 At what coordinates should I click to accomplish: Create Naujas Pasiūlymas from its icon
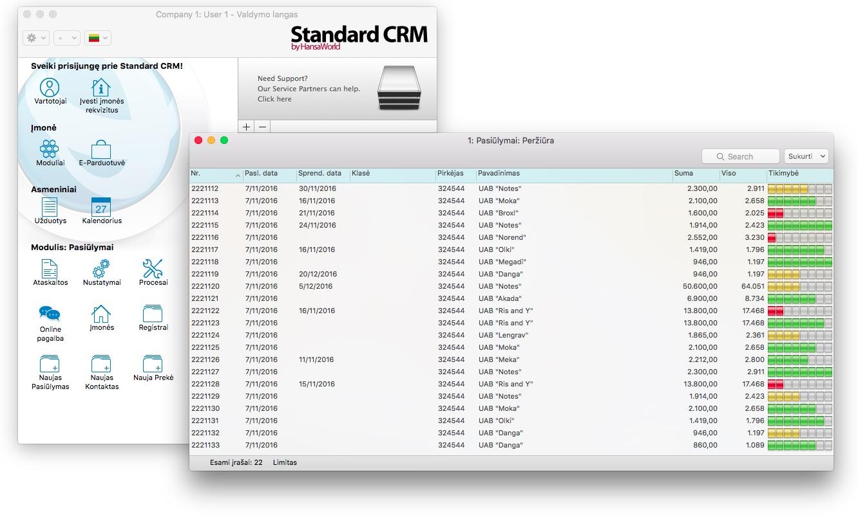click(50, 364)
